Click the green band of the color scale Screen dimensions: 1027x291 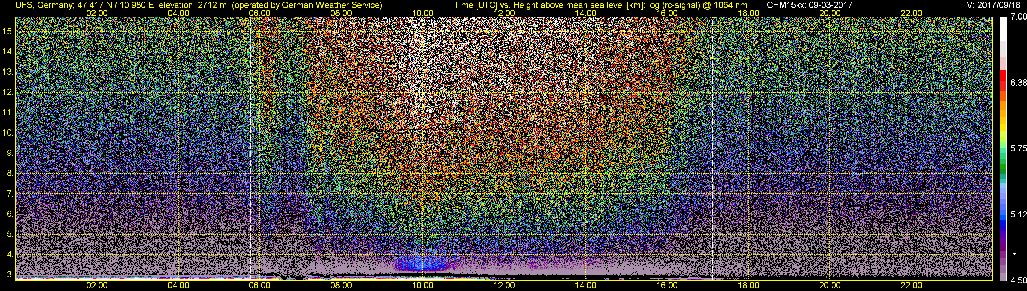click(1003, 167)
